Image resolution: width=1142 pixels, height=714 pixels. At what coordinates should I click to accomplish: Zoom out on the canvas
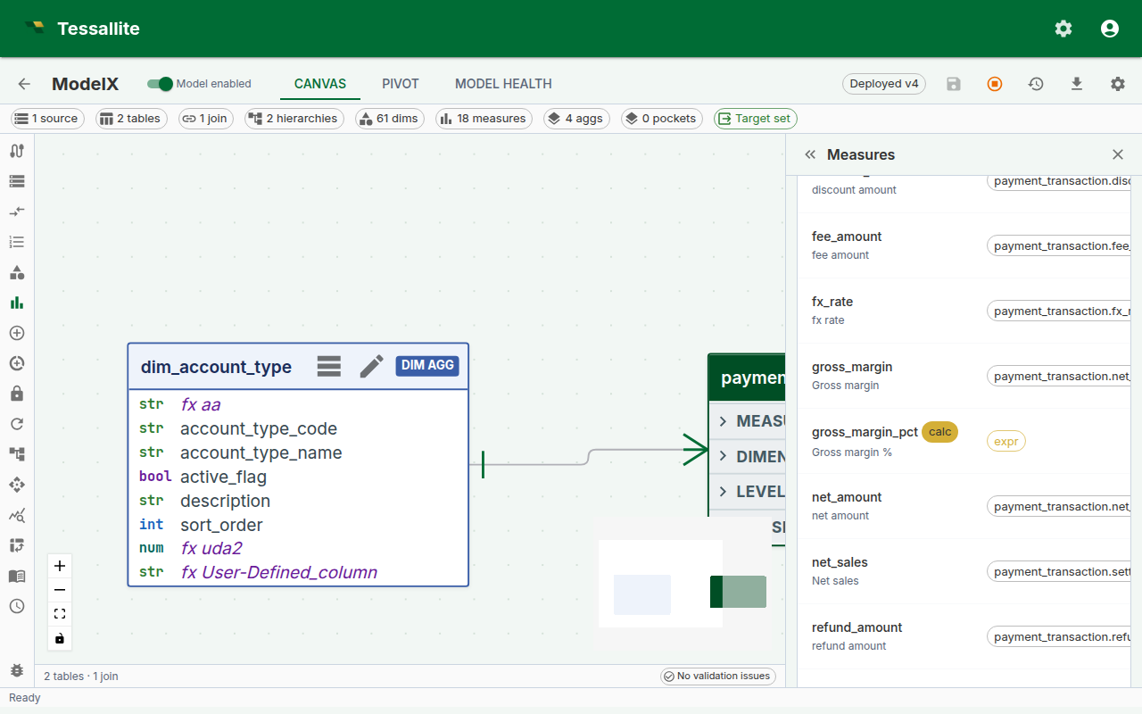(x=60, y=590)
